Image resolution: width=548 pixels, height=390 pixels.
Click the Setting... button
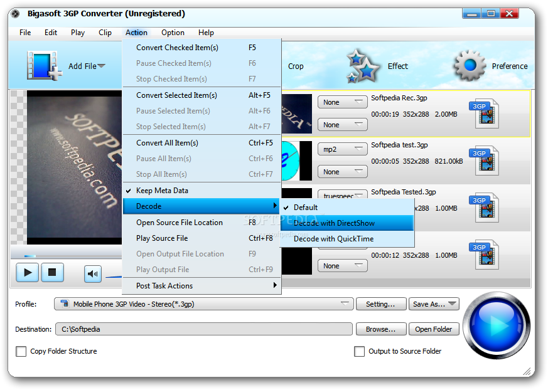pos(381,303)
